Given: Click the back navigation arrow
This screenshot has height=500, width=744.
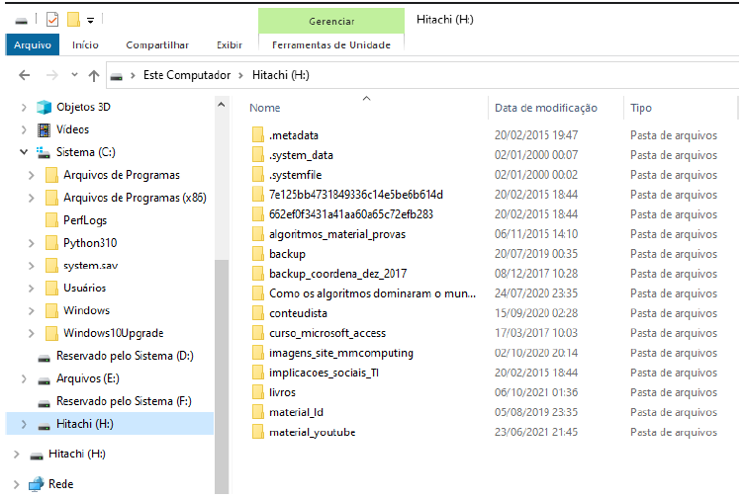Looking at the screenshot, I should point(25,76).
